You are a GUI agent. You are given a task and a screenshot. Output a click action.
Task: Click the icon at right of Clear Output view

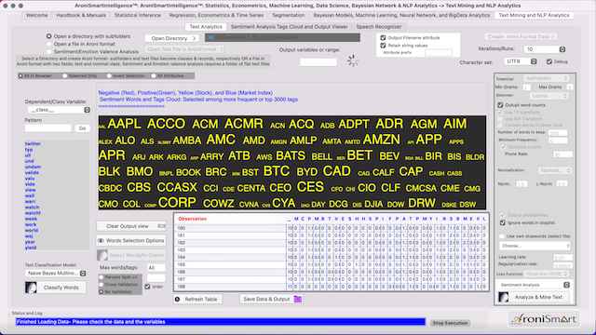click(x=161, y=226)
